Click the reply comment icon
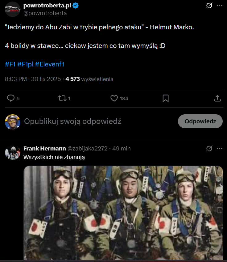This screenshot has width=227, height=262. pos(11,98)
